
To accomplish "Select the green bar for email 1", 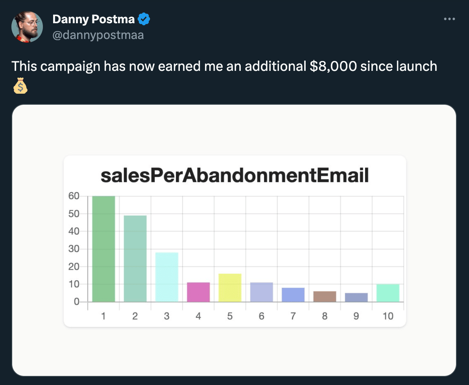I will 103,249.
